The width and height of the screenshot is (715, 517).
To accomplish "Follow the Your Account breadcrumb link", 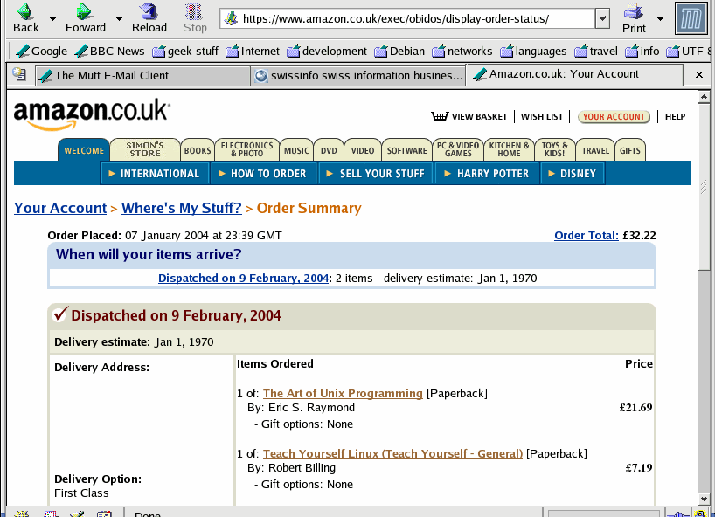I will point(60,208).
